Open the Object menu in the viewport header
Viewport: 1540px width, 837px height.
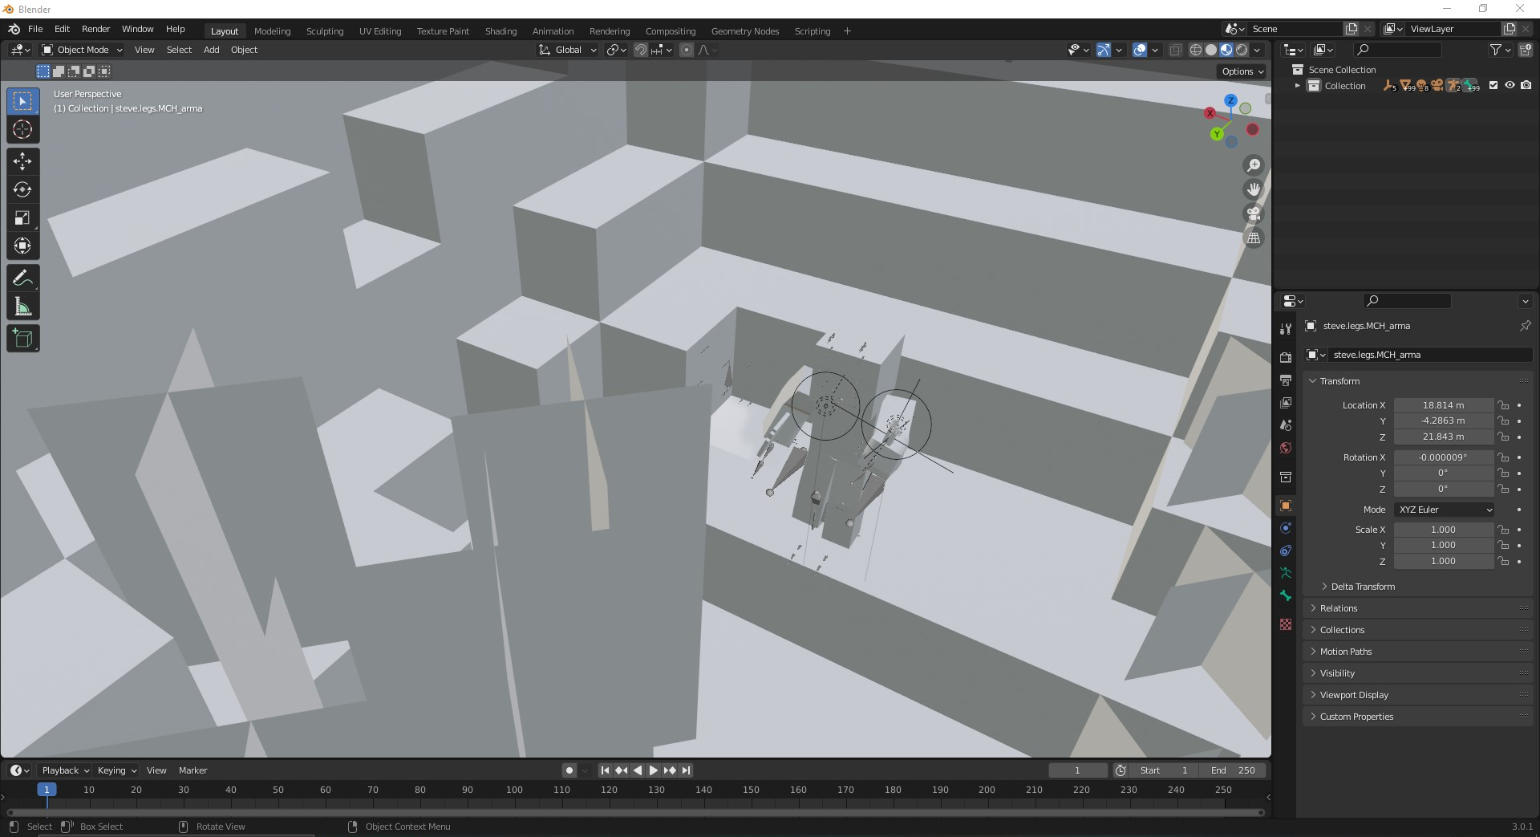pyautogui.click(x=244, y=50)
